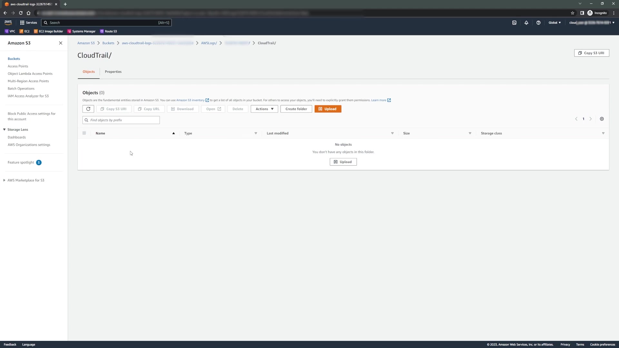Viewport: 619px width, 348px height.
Task: Switch to the Properties tab
Action: click(113, 72)
